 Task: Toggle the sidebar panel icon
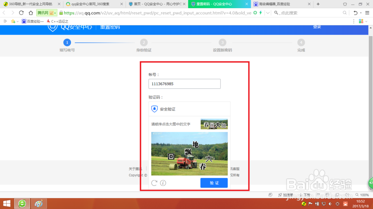(x=5, y=21)
